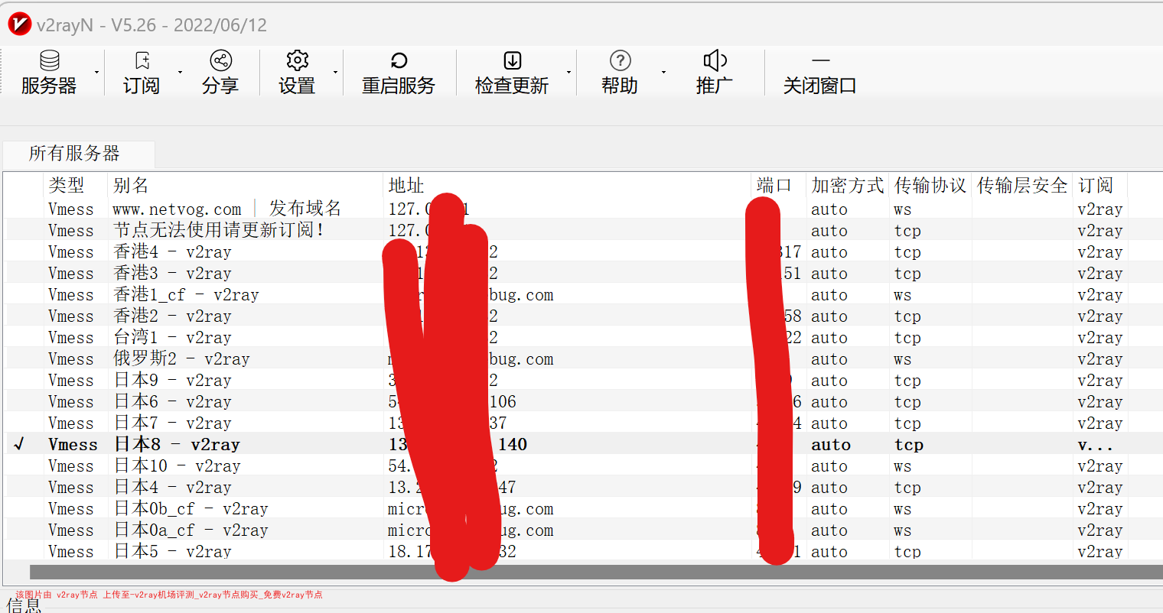Select server 俄罗斯2 - v2ray

(585, 358)
